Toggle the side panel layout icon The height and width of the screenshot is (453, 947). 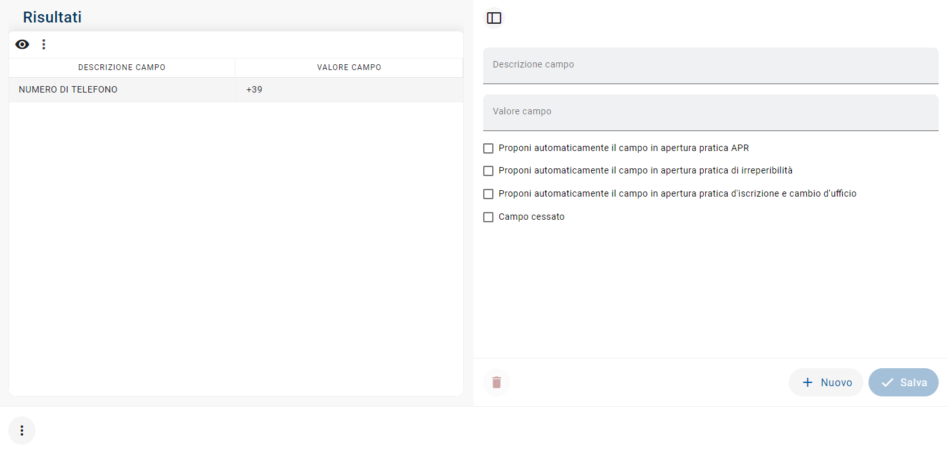[x=494, y=18]
